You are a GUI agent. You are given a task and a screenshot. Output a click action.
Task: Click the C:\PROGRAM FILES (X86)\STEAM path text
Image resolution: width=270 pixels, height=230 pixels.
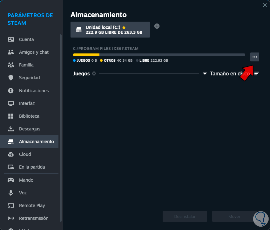[105, 49]
